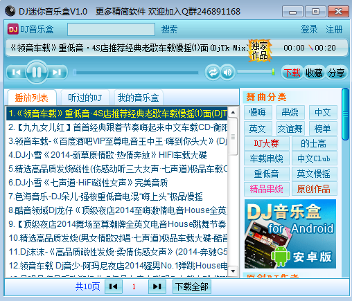Click the 下载全部 button
The width and height of the screenshot is (352, 301).
(x=192, y=286)
